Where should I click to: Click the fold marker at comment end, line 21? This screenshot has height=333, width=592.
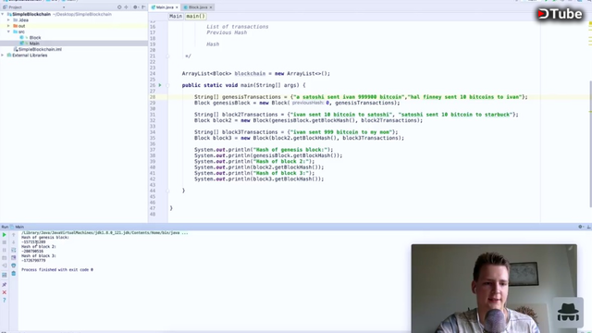pyautogui.click(x=167, y=55)
